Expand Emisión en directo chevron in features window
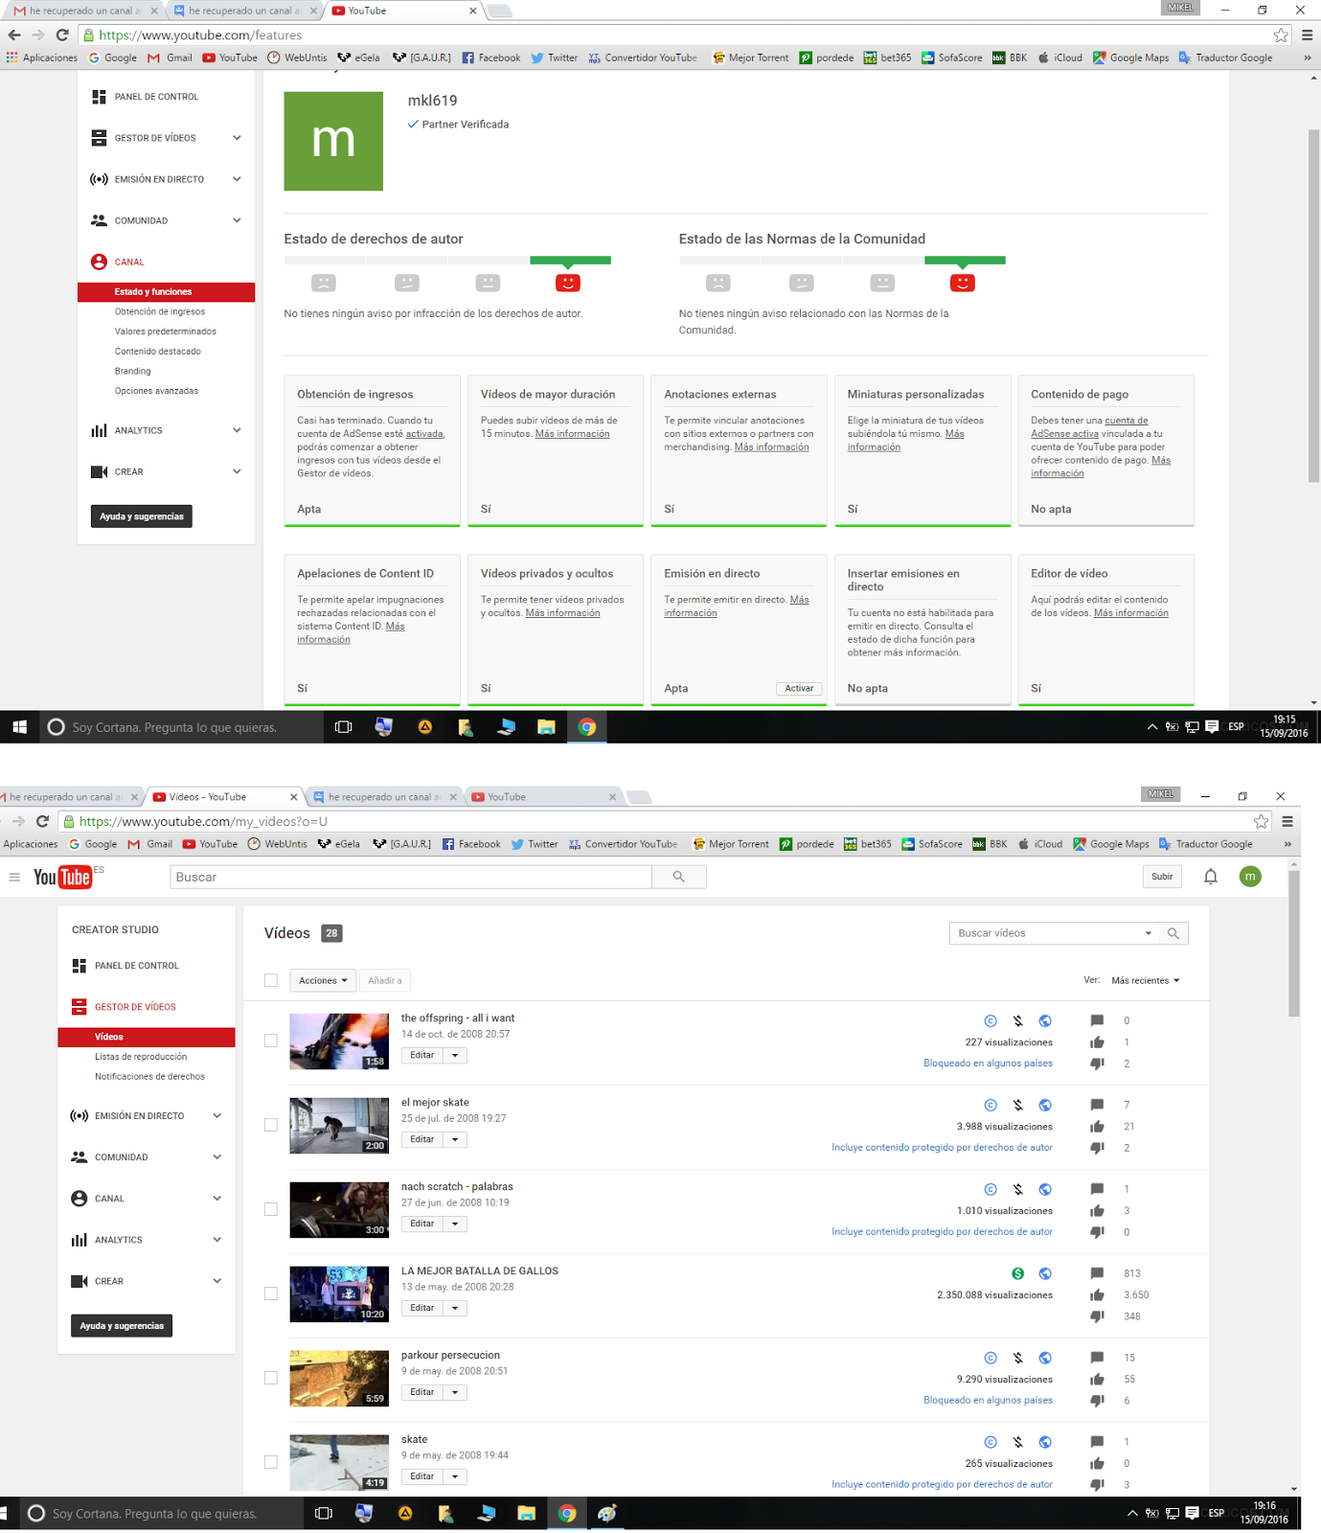This screenshot has width=1321, height=1533. pyautogui.click(x=237, y=179)
